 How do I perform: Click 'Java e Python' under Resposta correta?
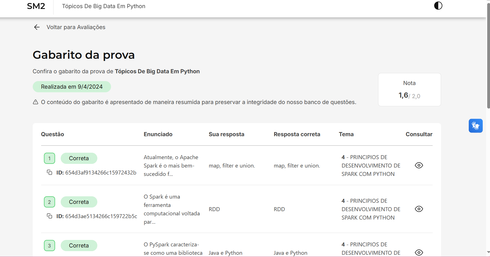click(x=291, y=253)
